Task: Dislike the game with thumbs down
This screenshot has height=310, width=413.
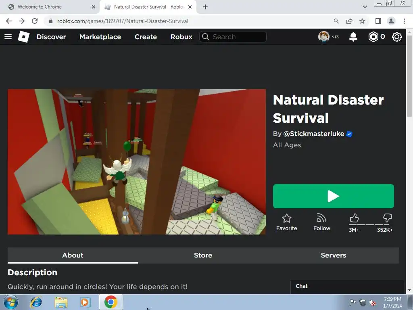Action: click(388, 218)
